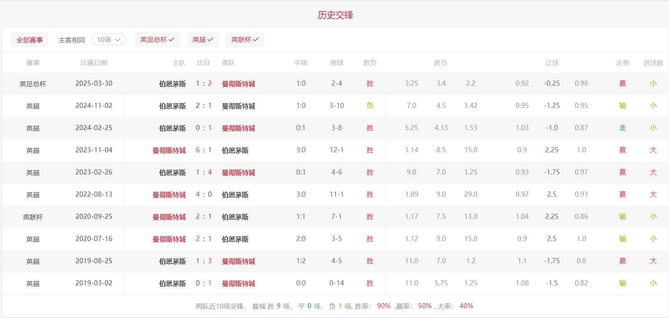Open 伯恩茅斯 home team from 2024-11-02 match
The width and height of the screenshot is (669, 318).
(172, 106)
